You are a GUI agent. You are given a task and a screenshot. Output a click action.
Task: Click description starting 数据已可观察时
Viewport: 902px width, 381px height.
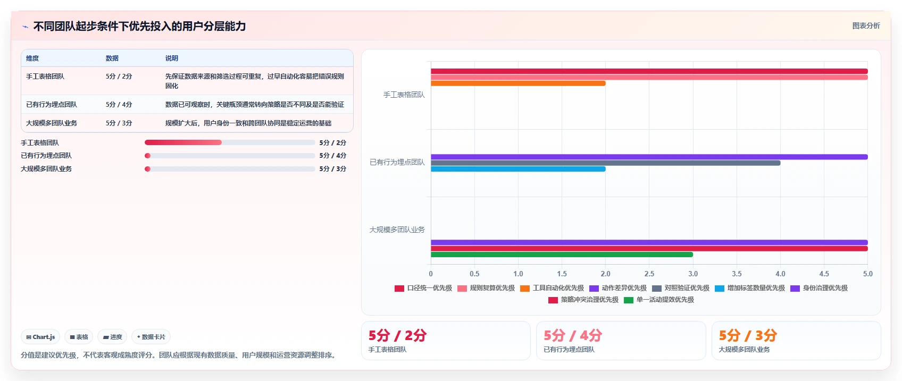255,105
